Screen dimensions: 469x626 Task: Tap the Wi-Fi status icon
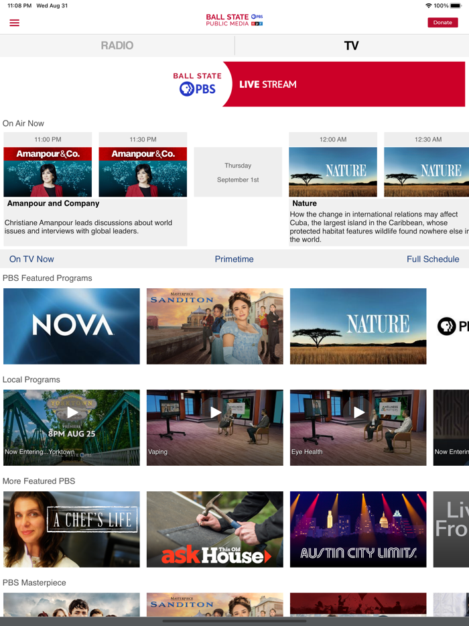(429, 5)
